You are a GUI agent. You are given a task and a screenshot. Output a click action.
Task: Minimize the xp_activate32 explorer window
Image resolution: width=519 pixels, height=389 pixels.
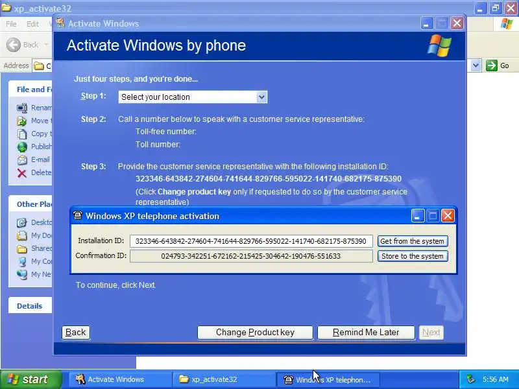coord(480,8)
